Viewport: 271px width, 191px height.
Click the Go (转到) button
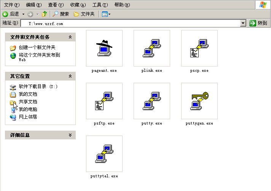(258, 23)
